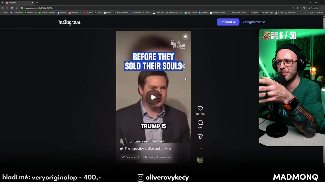Open the comments via the speech bubble icon

click(200, 123)
